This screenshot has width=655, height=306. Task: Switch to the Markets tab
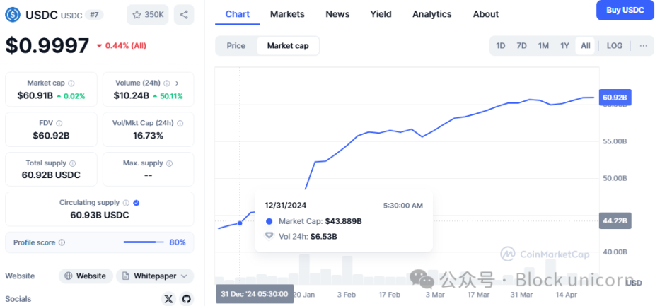tap(287, 14)
